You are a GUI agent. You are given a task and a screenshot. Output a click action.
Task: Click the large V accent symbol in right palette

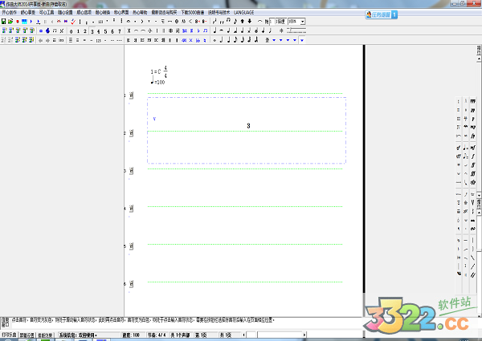(473, 202)
